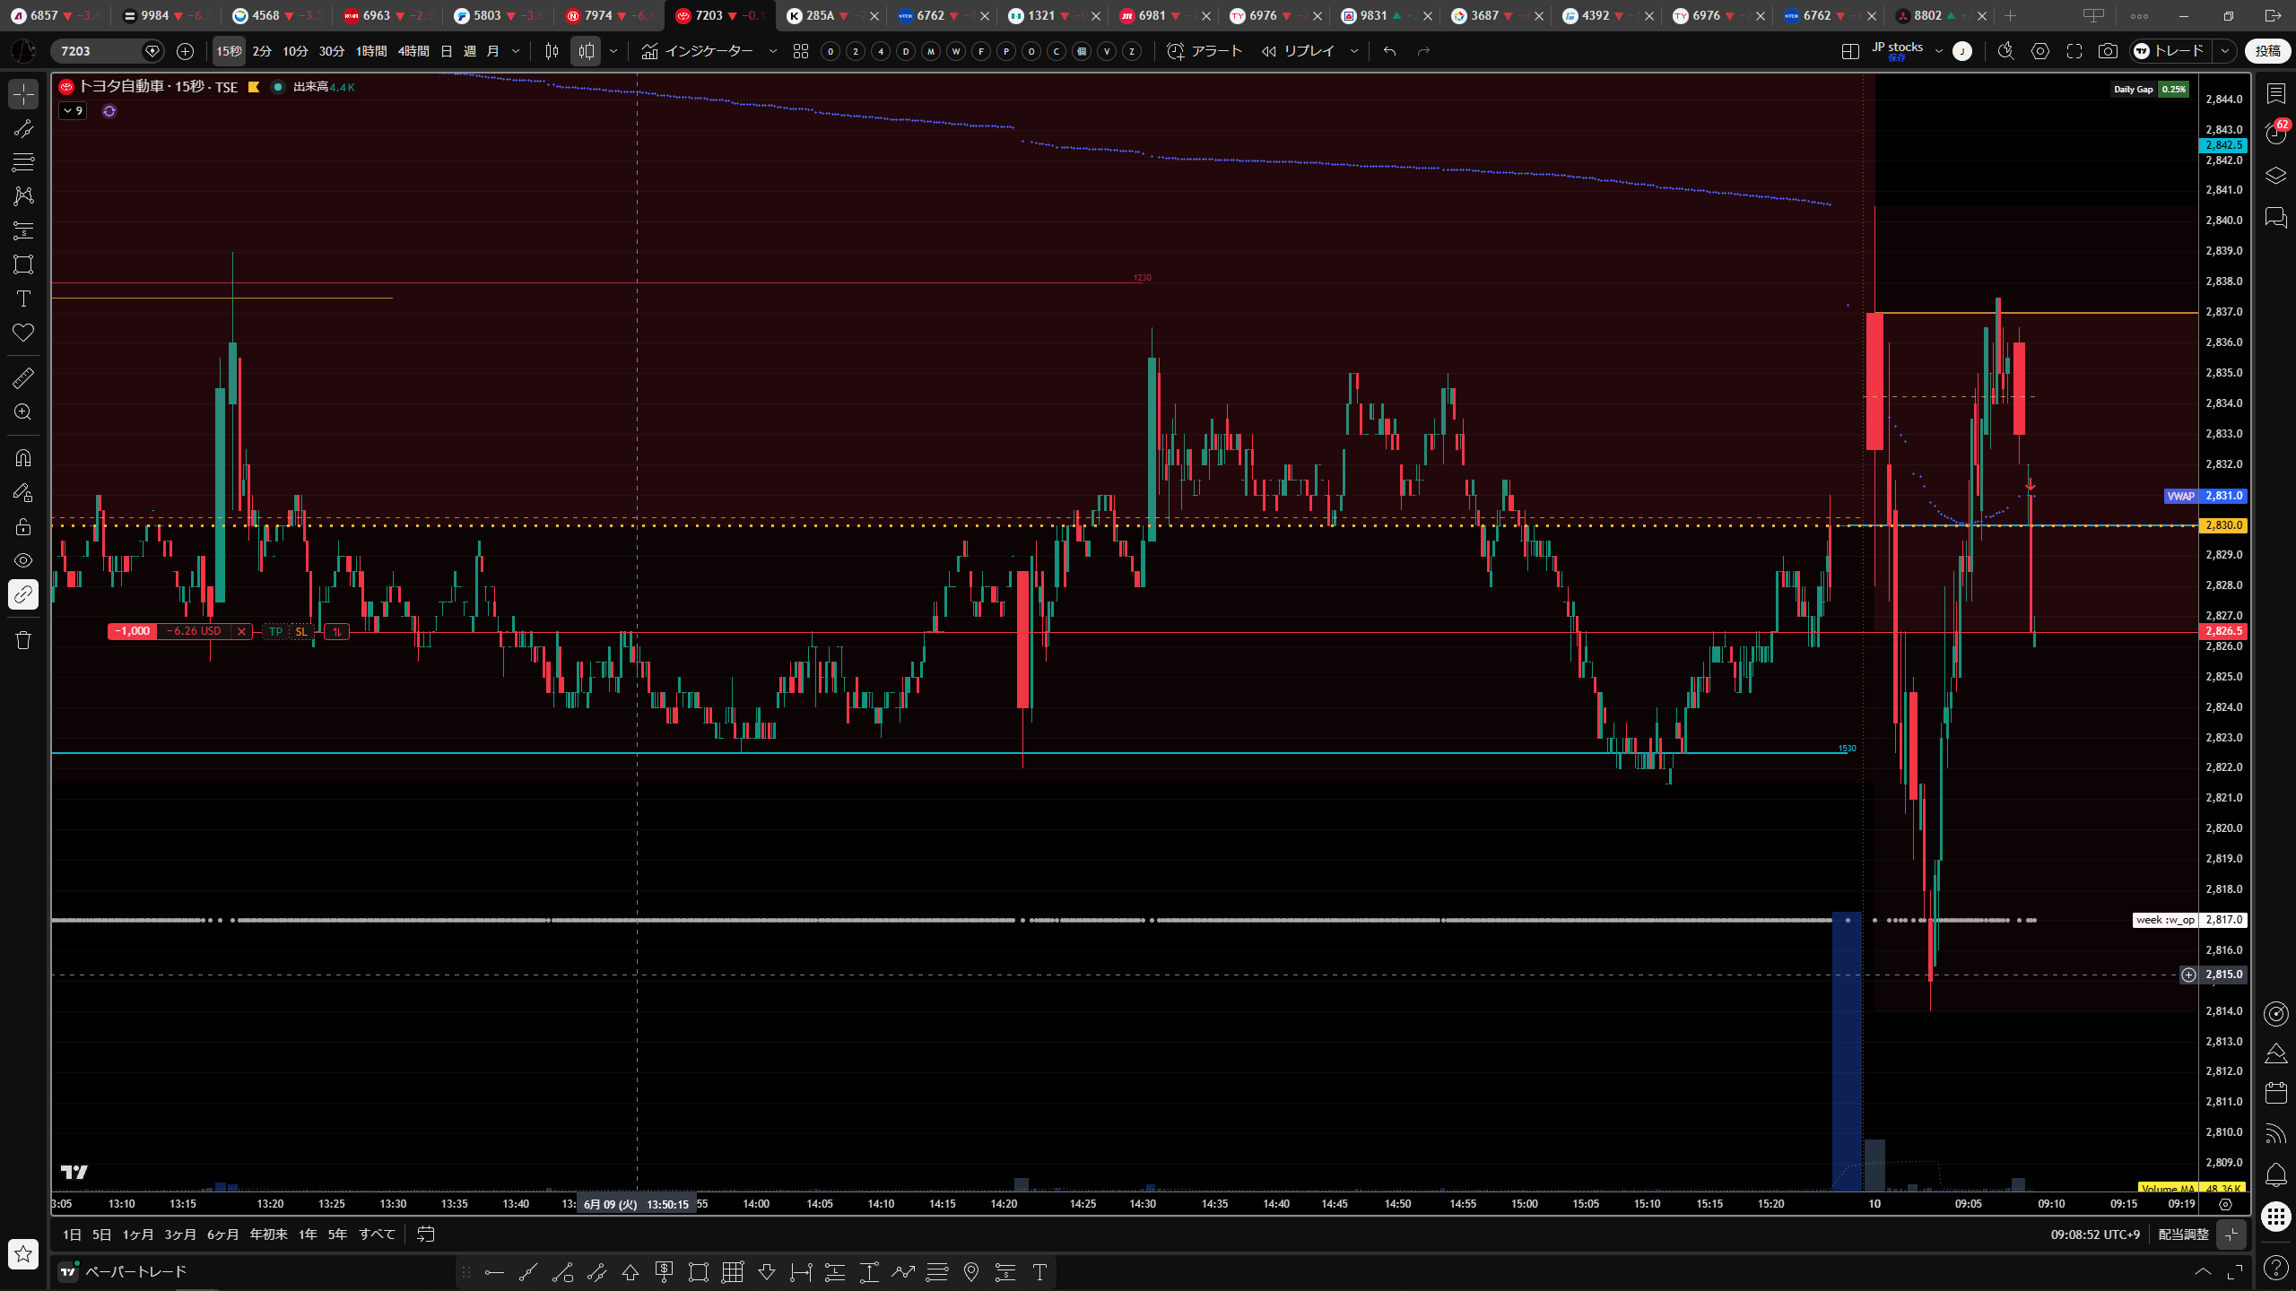Toggle lock all drawings
This screenshot has width=2296, height=1291.
tap(23, 526)
